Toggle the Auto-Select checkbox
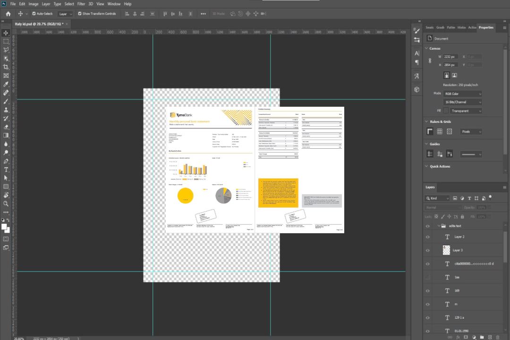The width and height of the screenshot is (510, 340). [34, 14]
